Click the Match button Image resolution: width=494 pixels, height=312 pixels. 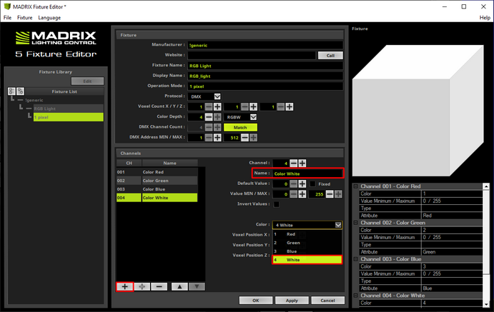pyautogui.click(x=240, y=127)
